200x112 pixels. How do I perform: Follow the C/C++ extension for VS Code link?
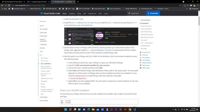[x=82, y=23]
